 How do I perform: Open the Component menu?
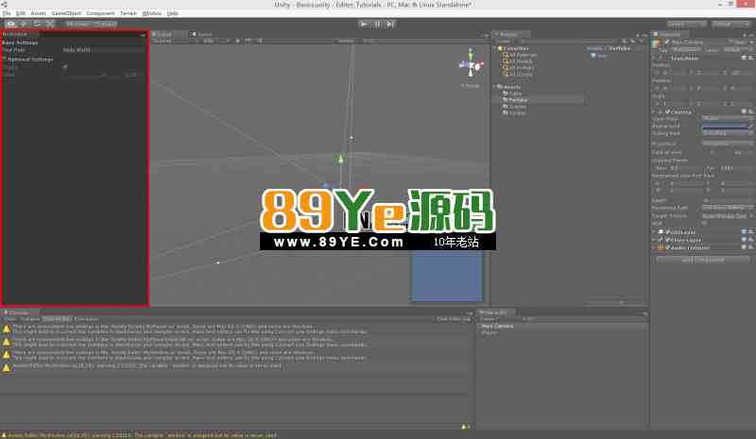[100, 13]
